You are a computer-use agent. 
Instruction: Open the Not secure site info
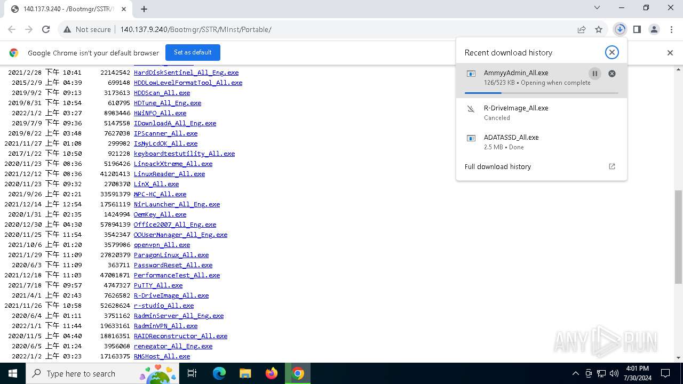pyautogui.click(x=87, y=29)
